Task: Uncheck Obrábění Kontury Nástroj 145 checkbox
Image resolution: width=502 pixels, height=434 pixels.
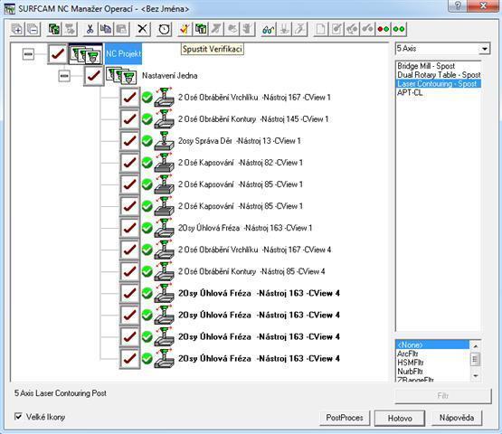Action: coord(129,119)
